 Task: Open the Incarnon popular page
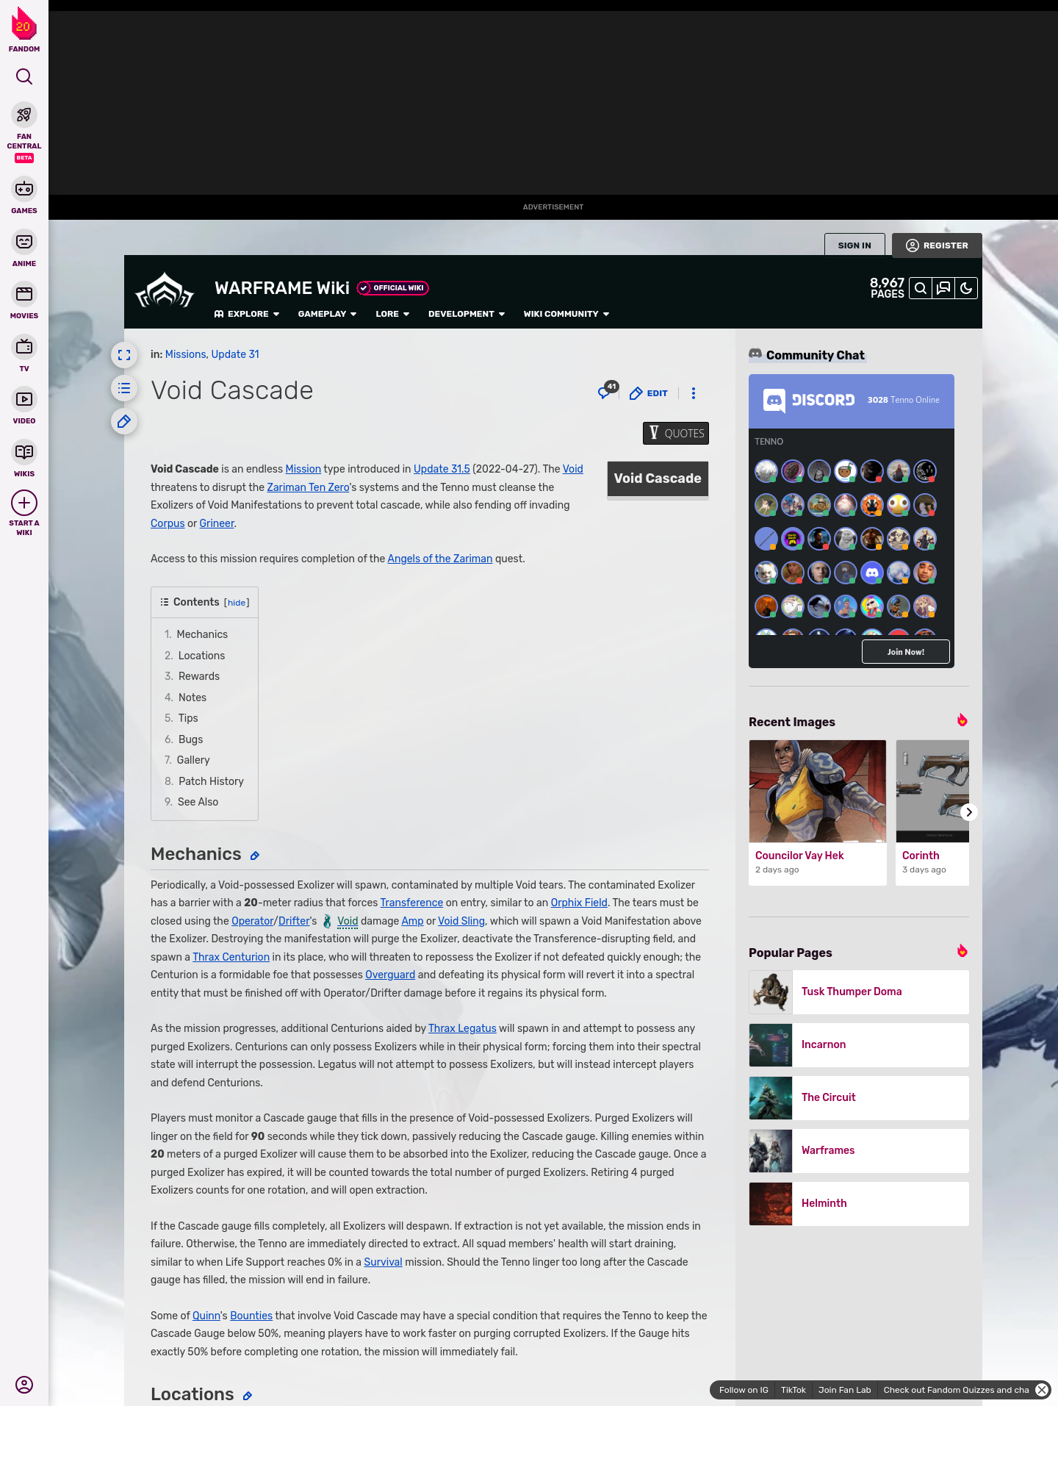[859, 1045]
